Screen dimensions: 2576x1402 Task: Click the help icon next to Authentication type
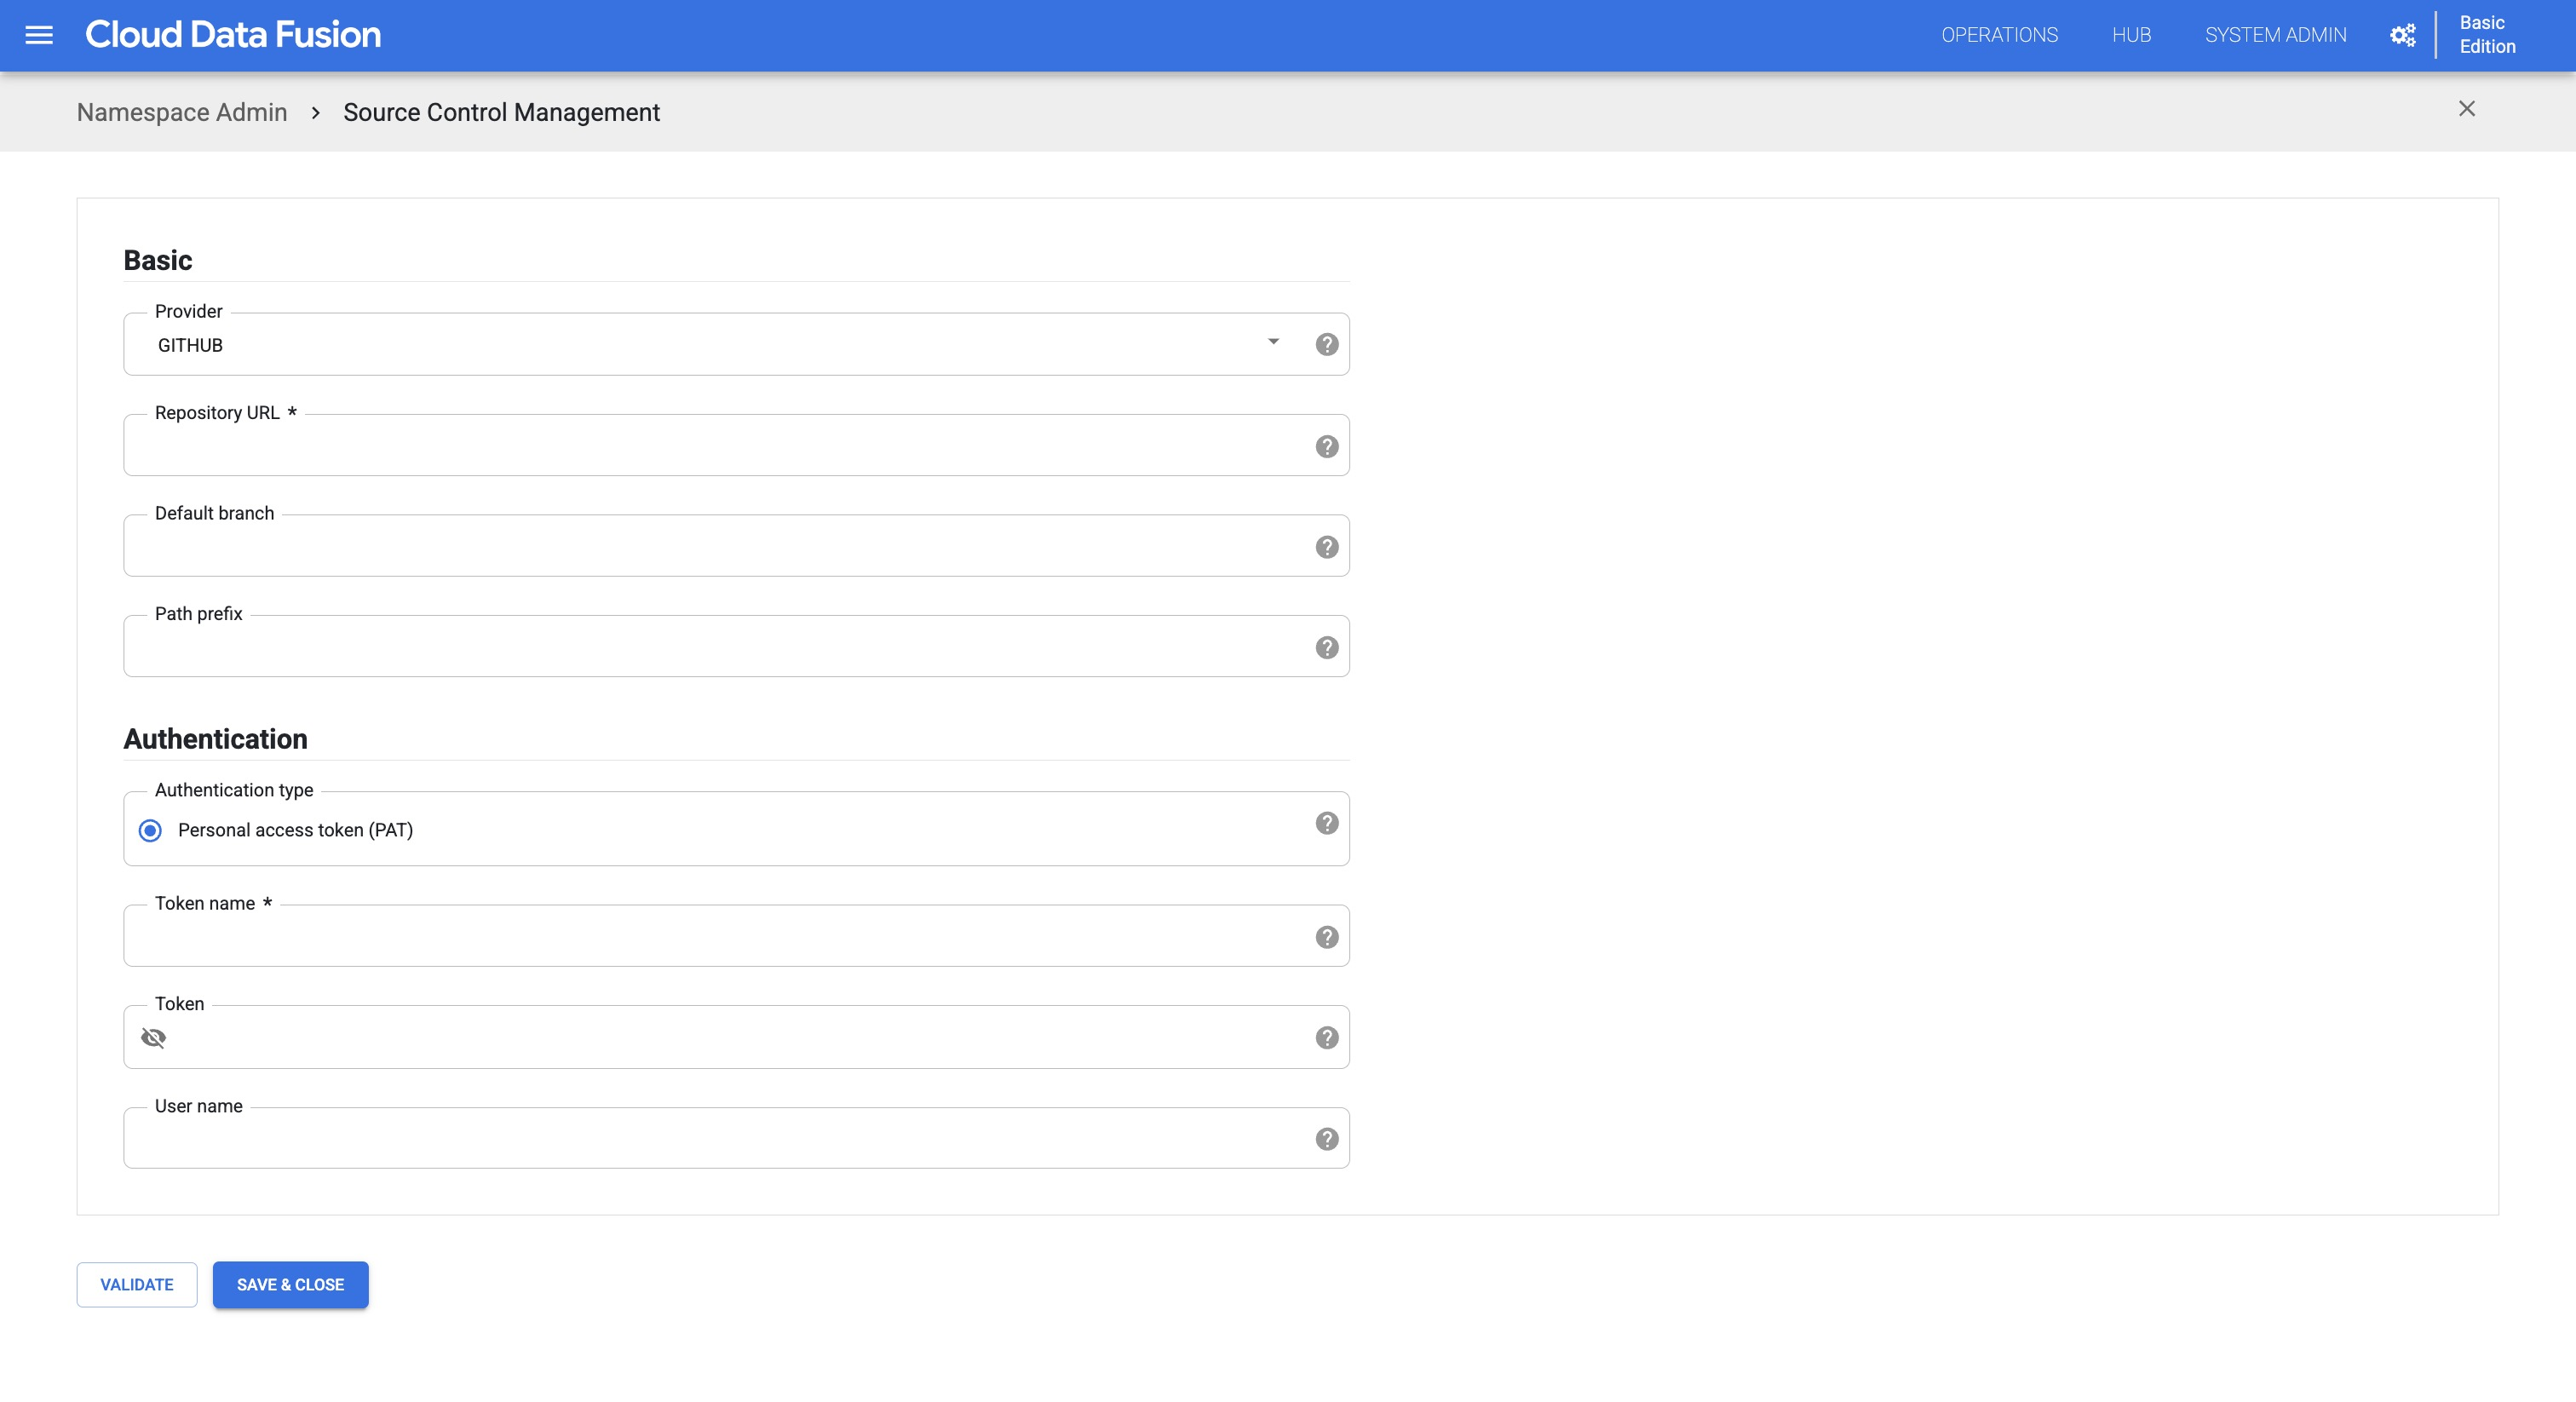(1328, 824)
